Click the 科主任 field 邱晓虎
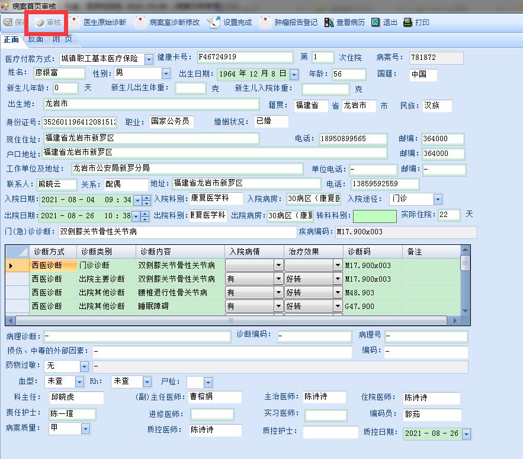This screenshot has height=459, width=523. click(76, 397)
